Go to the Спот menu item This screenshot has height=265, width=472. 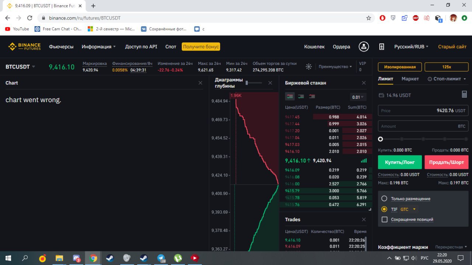click(x=171, y=46)
